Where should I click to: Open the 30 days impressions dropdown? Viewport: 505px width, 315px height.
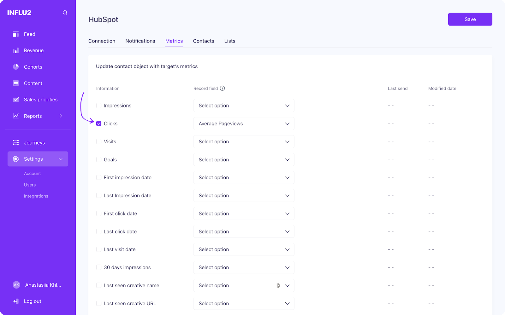point(244,267)
